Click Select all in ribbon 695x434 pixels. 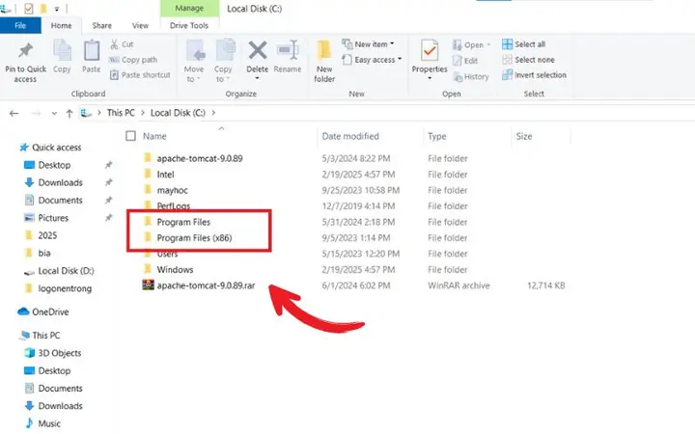tap(524, 44)
